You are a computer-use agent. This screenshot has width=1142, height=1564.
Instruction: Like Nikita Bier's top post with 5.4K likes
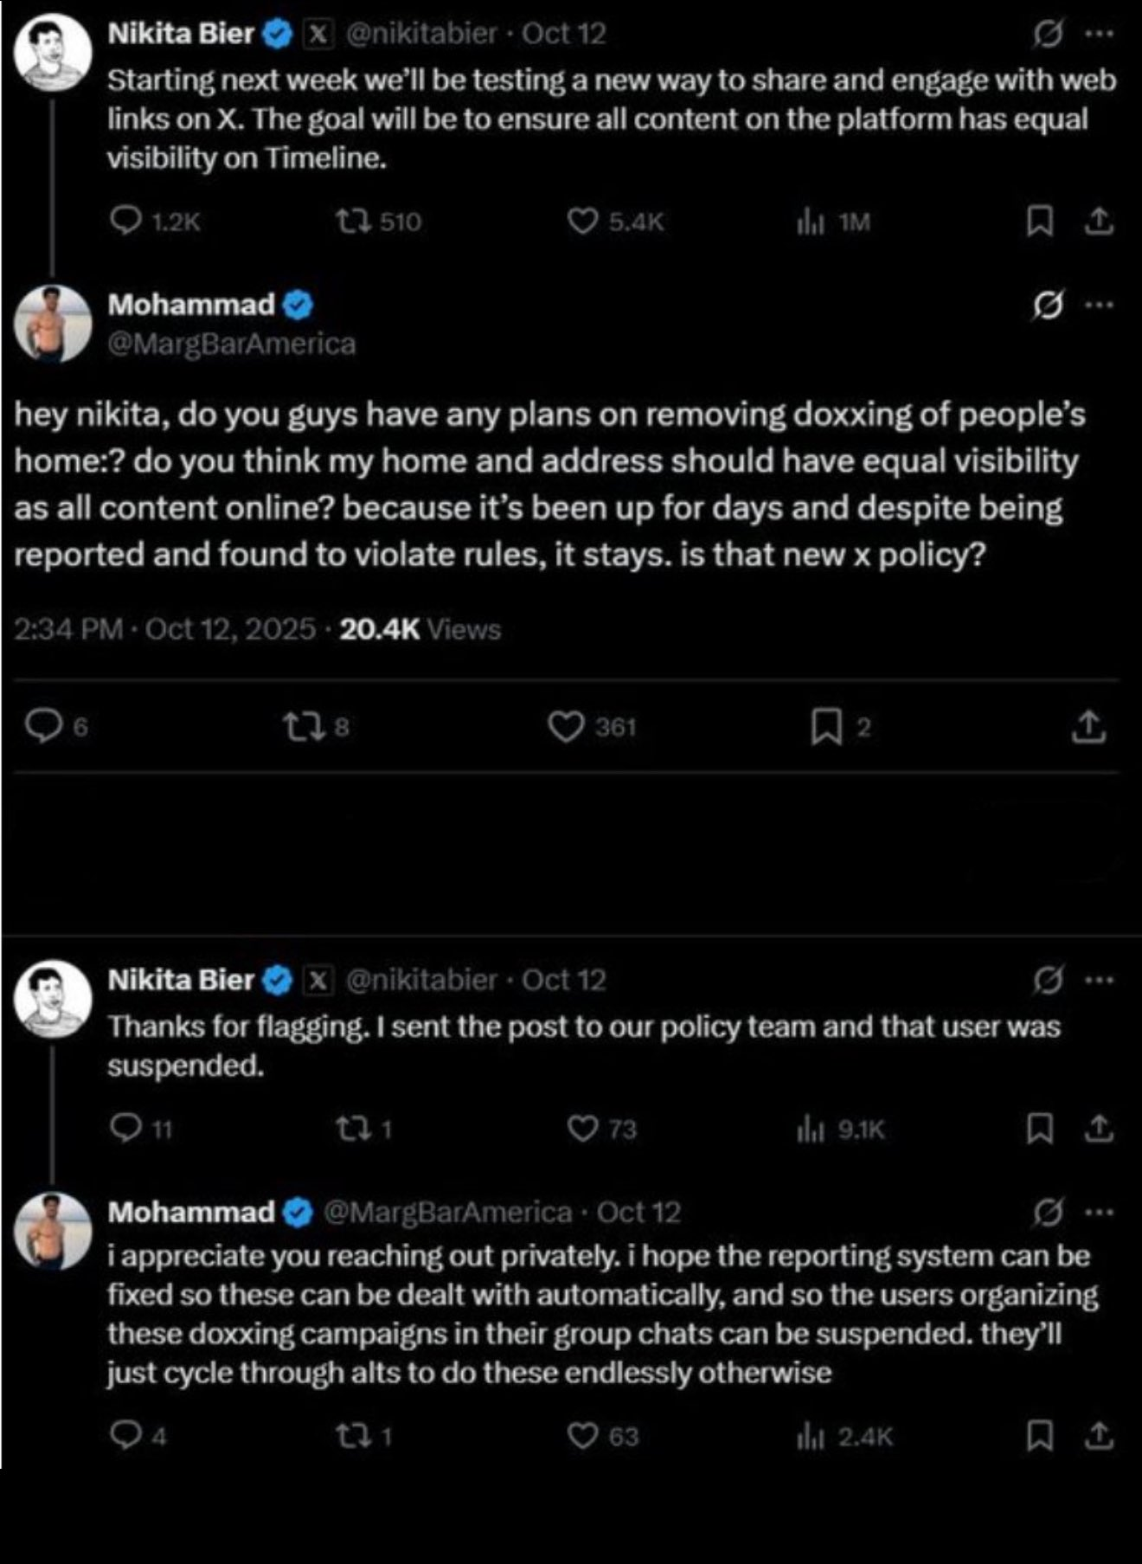pos(583,222)
